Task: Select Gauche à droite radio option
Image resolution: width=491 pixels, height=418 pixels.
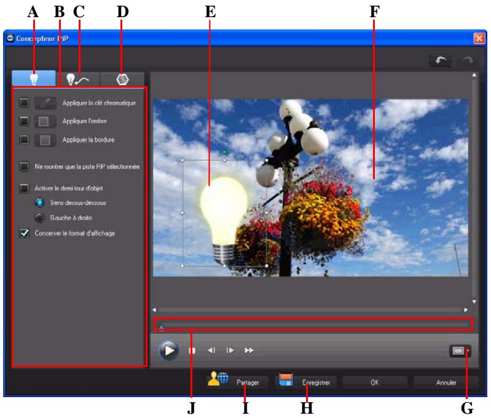Action: [39, 218]
